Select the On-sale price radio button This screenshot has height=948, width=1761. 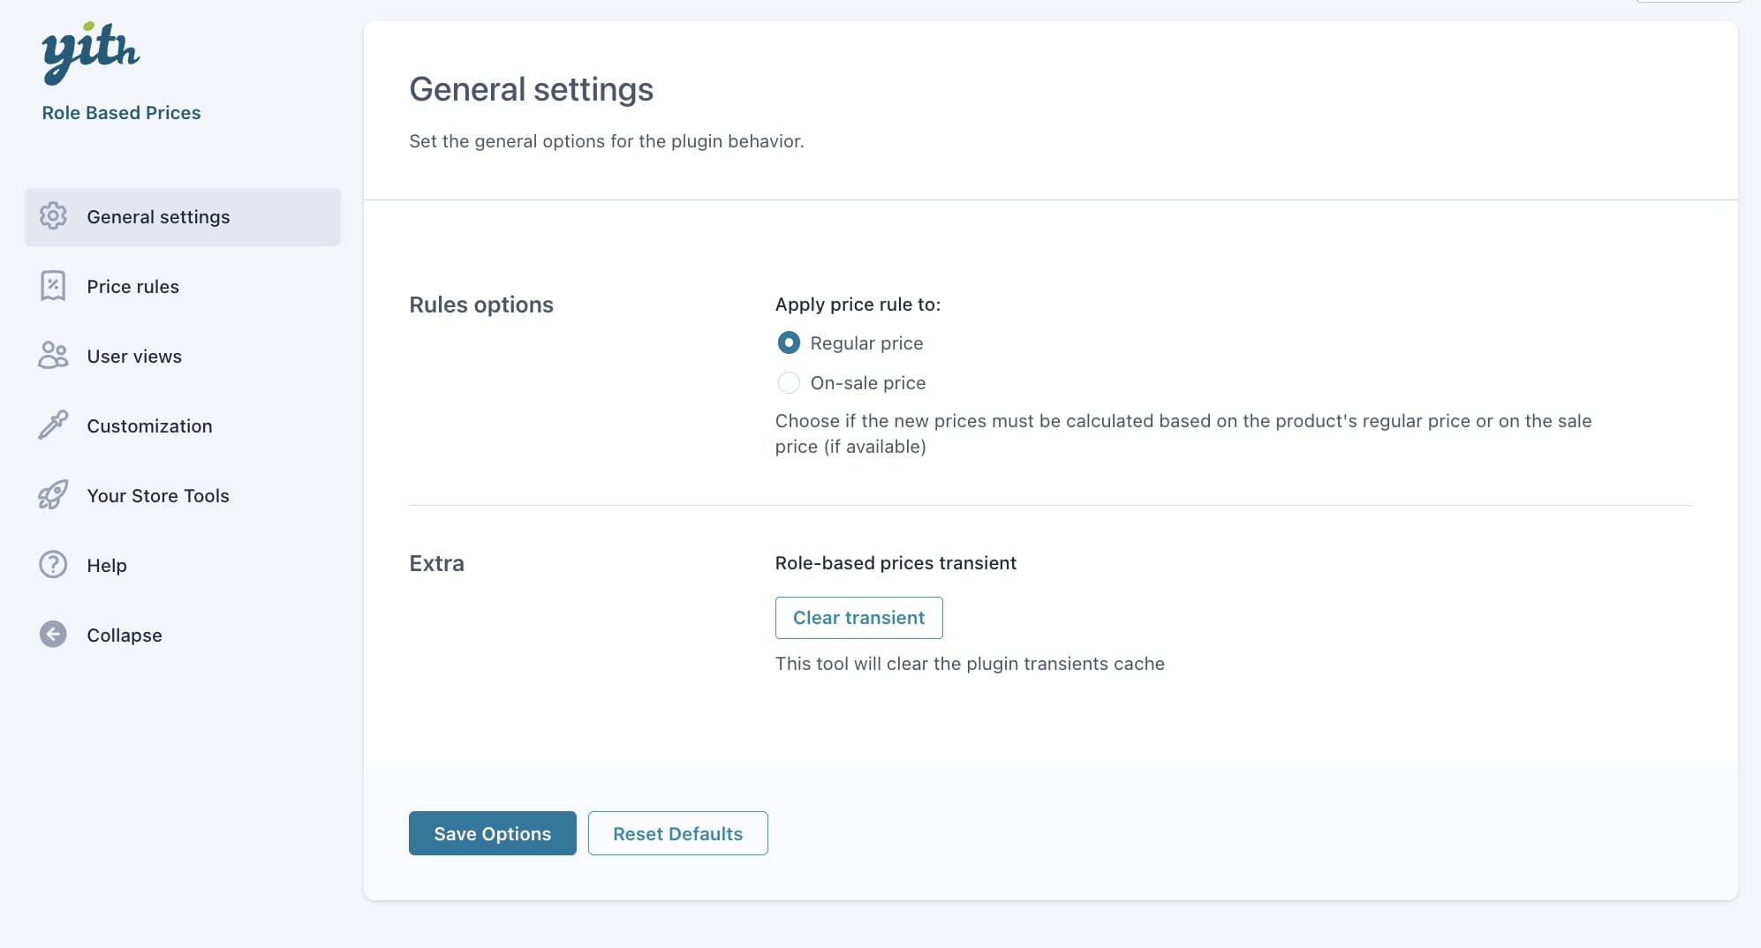click(x=789, y=382)
